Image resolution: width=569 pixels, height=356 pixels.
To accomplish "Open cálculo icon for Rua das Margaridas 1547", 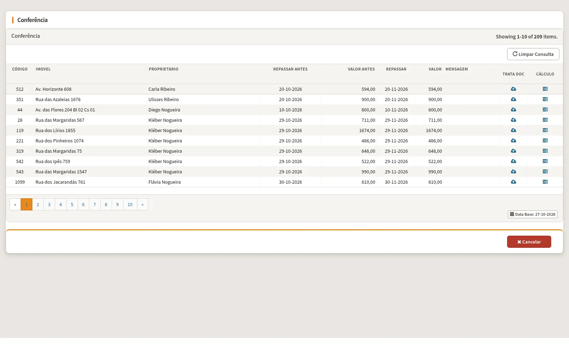I will 545,172.
